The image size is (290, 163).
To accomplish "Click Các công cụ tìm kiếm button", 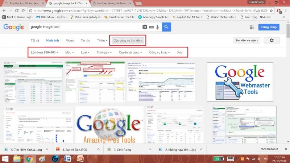I will 128,40.
